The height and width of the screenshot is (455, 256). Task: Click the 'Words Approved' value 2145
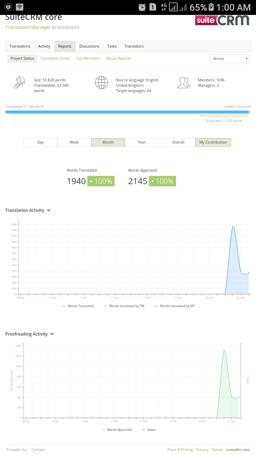[x=138, y=181]
